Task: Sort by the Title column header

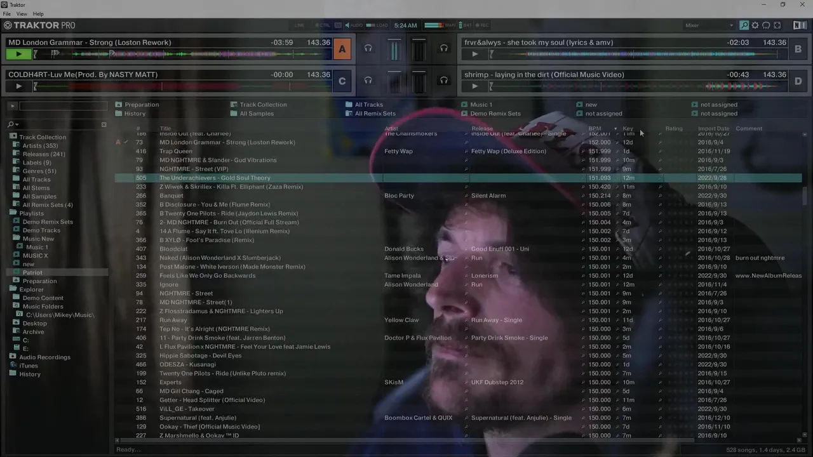Action: tap(165, 129)
